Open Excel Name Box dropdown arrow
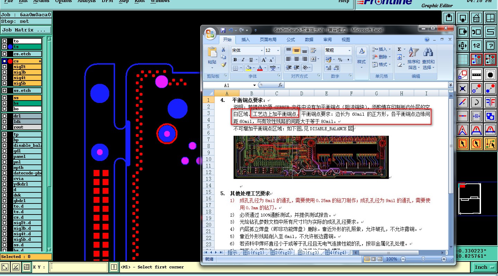This screenshot has width=498, height=276. pos(254,85)
